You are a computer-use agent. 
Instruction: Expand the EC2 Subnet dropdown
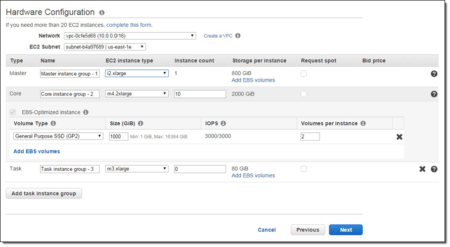(105, 47)
